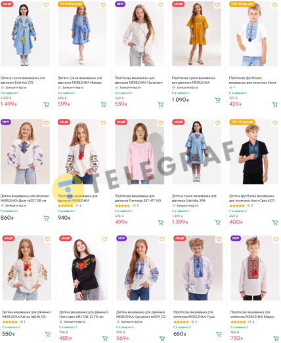Add the 429 boy's white t-shirt to cart

tap(274, 104)
